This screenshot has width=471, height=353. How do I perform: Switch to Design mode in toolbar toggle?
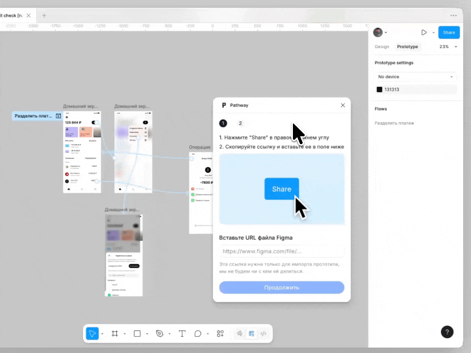pos(252,334)
